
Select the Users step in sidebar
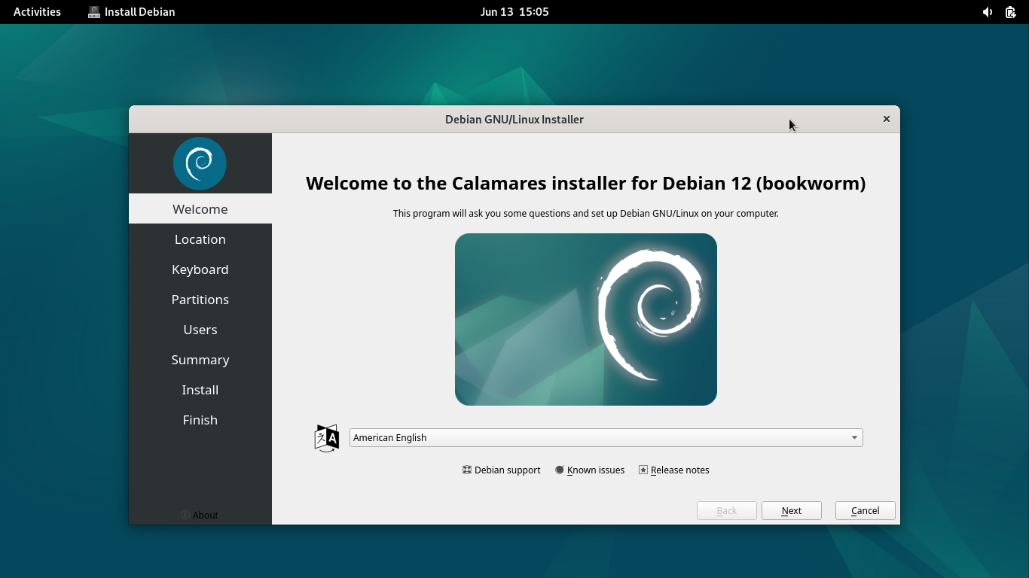[200, 329]
